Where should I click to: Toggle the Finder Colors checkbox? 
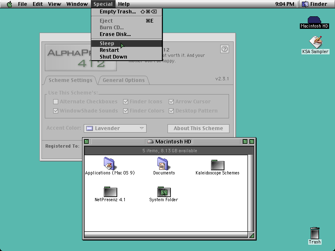pyautogui.click(x=126, y=111)
